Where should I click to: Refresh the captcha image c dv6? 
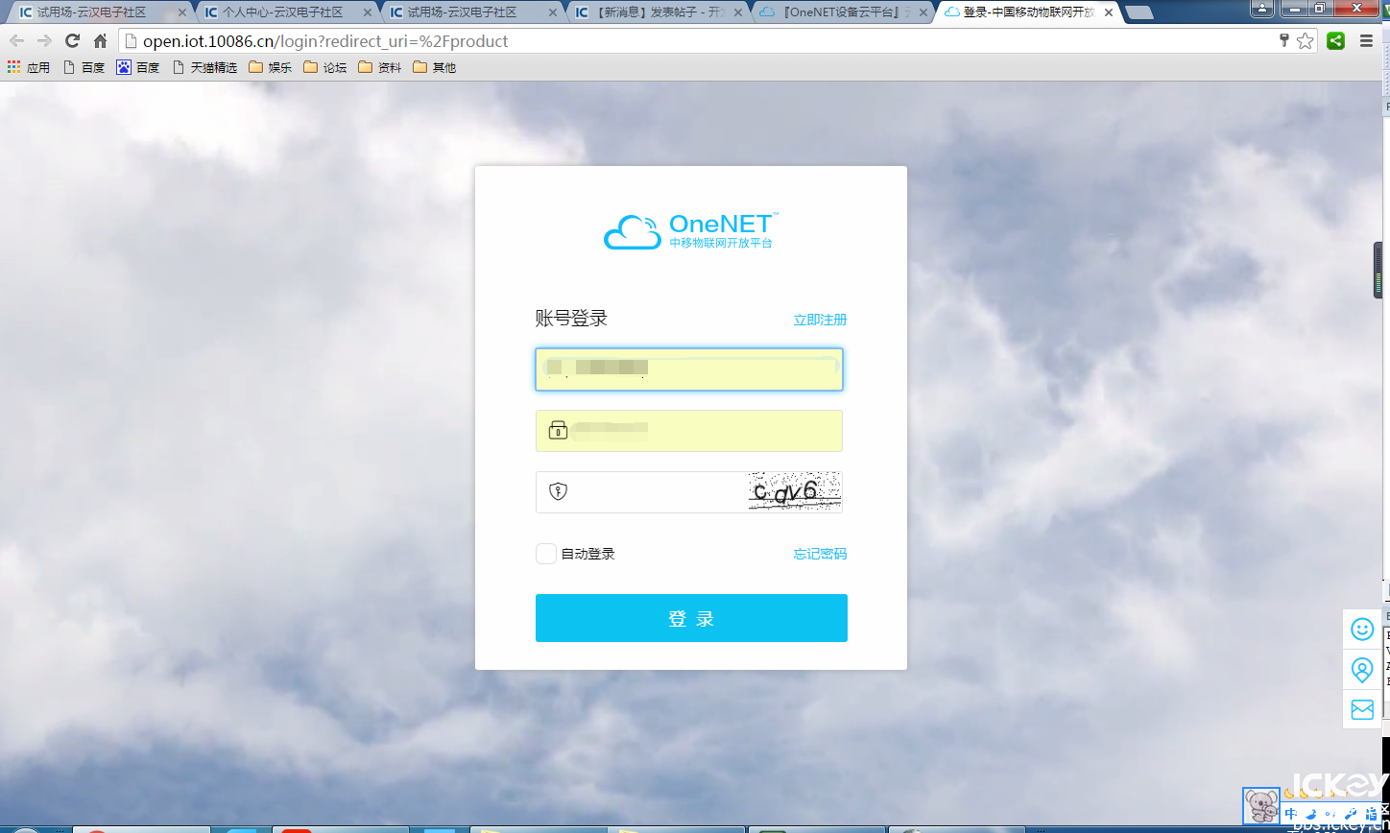[794, 492]
